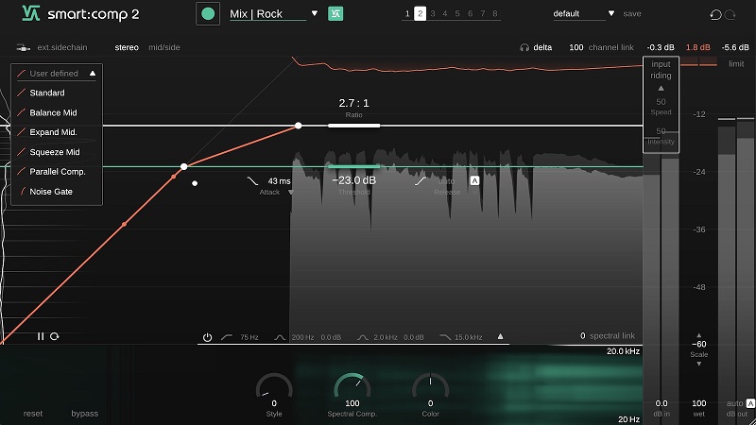
Task: Switch to state slot 2
Action: click(420, 13)
